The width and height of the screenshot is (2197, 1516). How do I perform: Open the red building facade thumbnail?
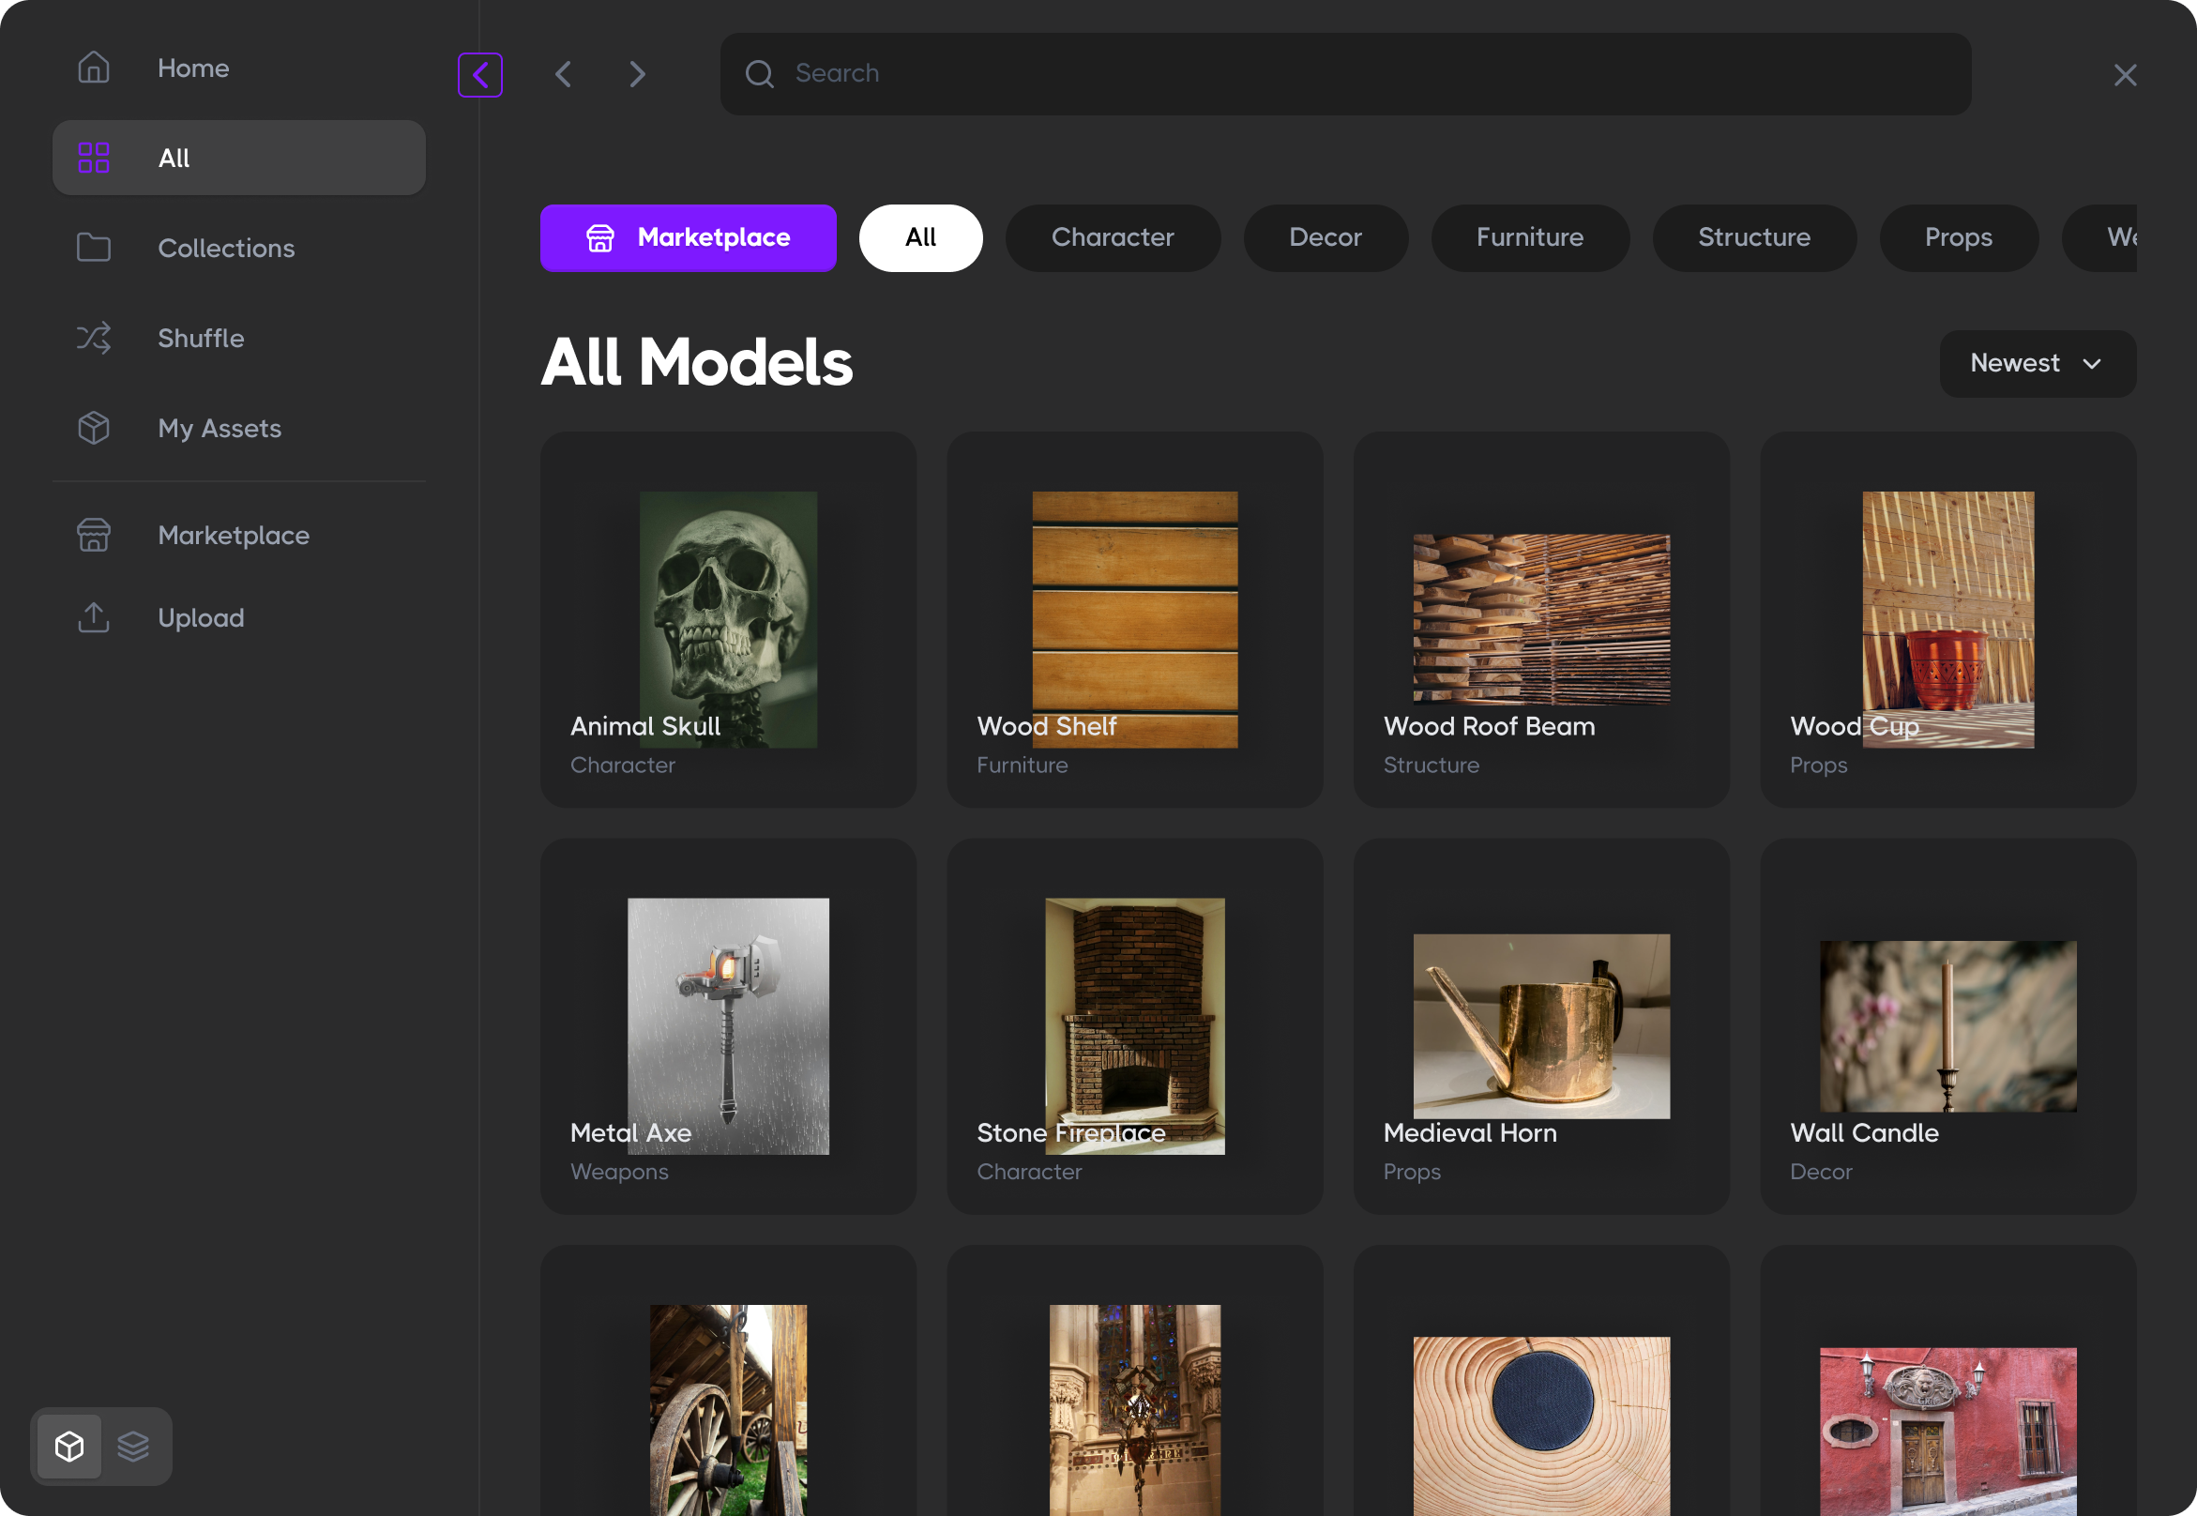1947,1432
